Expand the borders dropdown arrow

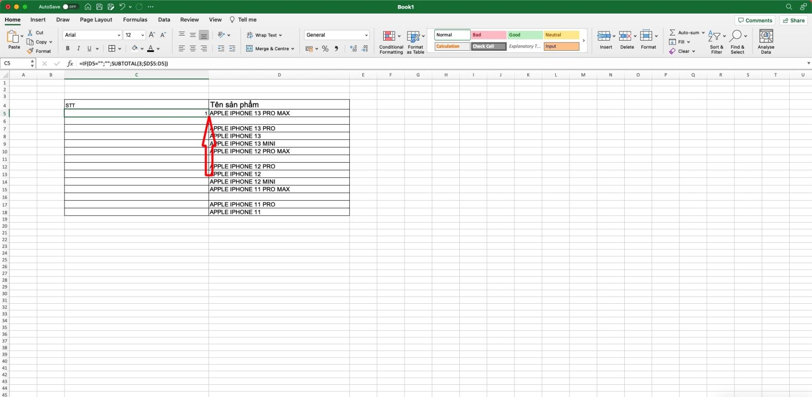tap(120, 49)
